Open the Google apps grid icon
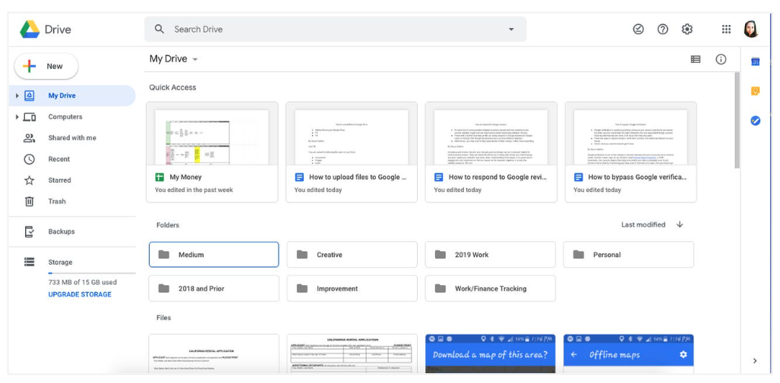Viewport: 780px width, 383px height. click(x=726, y=30)
